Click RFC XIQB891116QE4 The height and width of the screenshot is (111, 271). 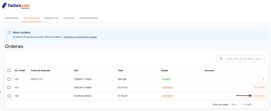coord(83,79)
